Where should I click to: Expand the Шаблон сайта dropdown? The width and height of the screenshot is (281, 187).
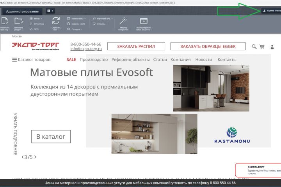[77, 24]
